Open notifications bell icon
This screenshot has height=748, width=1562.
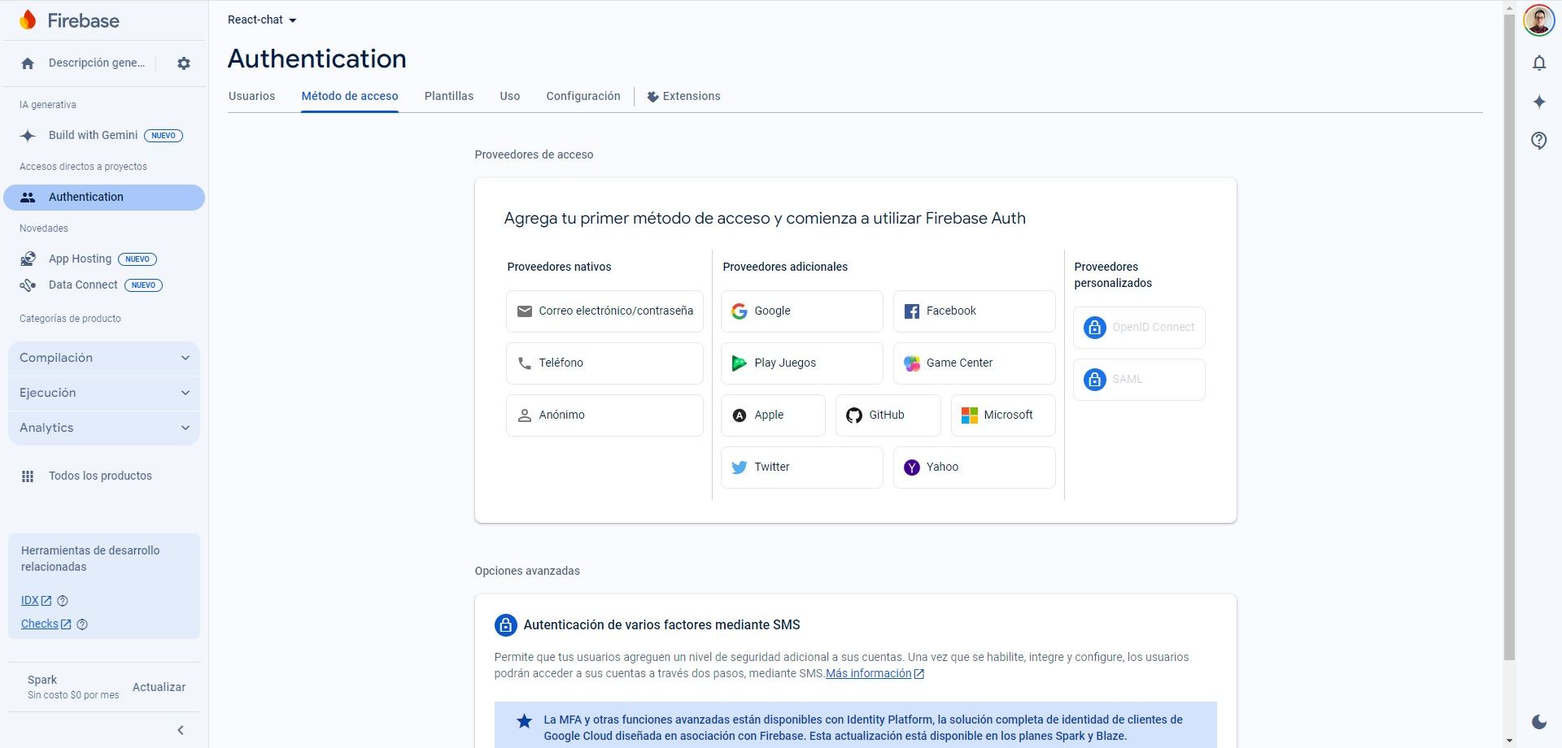pos(1538,63)
